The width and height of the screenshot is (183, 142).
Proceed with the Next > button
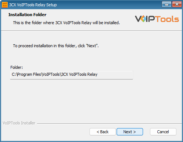[x=130, y=132]
